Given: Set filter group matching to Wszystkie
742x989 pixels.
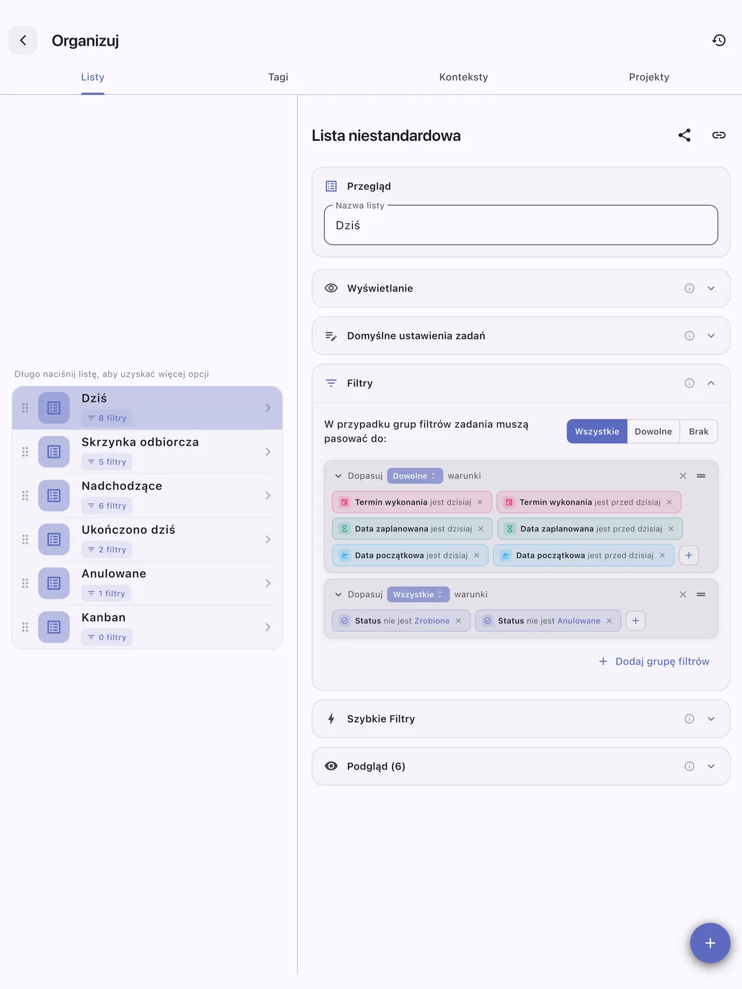Looking at the screenshot, I should click(597, 431).
